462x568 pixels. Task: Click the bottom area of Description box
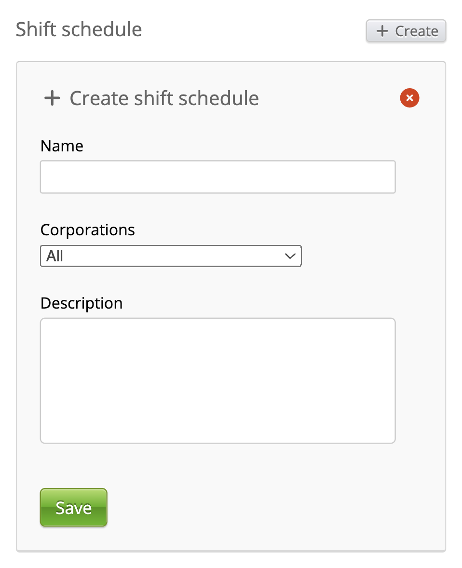pos(217,432)
